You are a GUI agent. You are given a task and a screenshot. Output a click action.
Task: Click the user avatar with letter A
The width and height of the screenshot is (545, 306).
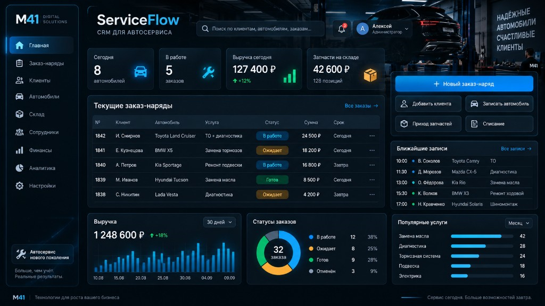(362, 29)
